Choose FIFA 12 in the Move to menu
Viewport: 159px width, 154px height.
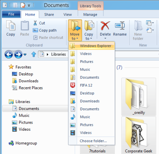coord(92,85)
